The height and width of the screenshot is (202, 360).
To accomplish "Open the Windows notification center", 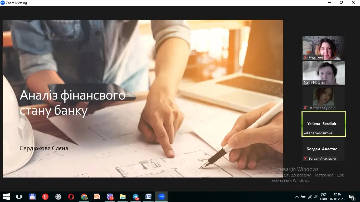I will tap(351, 197).
